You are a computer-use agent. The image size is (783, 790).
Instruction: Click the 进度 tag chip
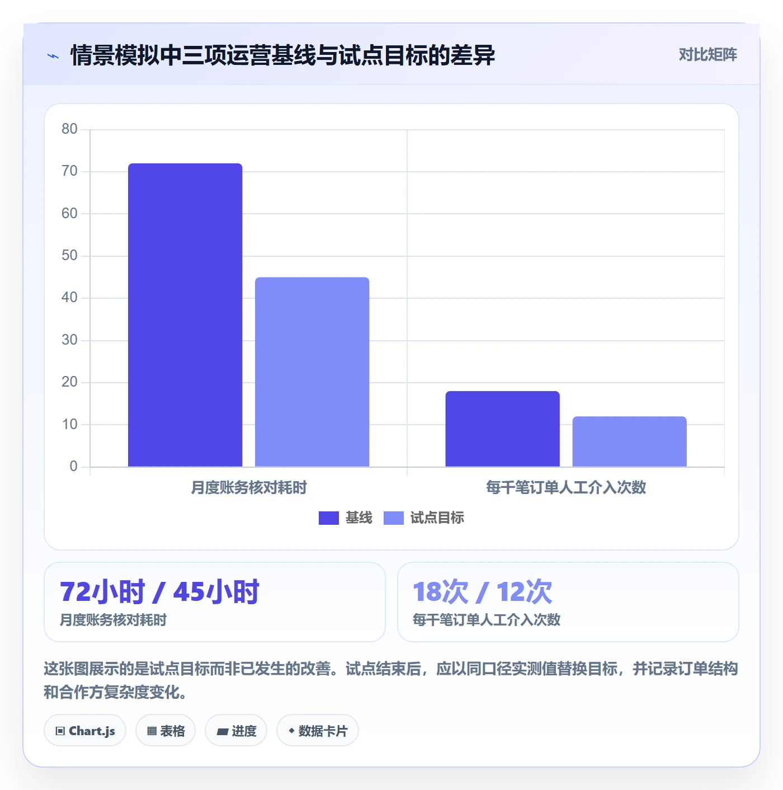coord(236,730)
